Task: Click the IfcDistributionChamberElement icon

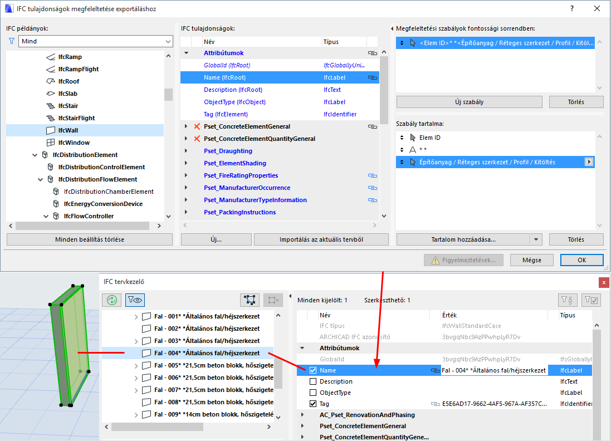Action: [x=56, y=192]
